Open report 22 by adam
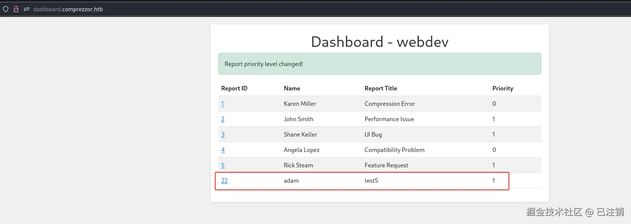The height and width of the screenshot is (224, 631). click(x=224, y=181)
